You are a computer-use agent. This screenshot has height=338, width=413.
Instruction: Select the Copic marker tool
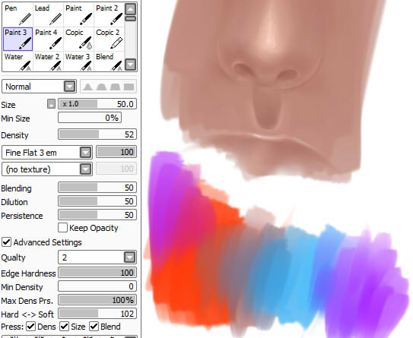[x=78, y=39]
